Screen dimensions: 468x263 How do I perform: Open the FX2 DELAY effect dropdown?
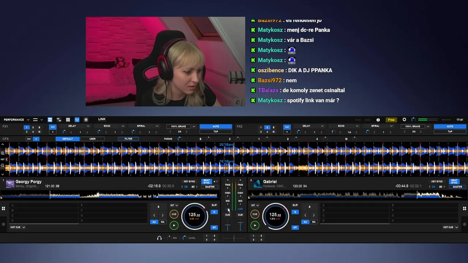[309, 126]
